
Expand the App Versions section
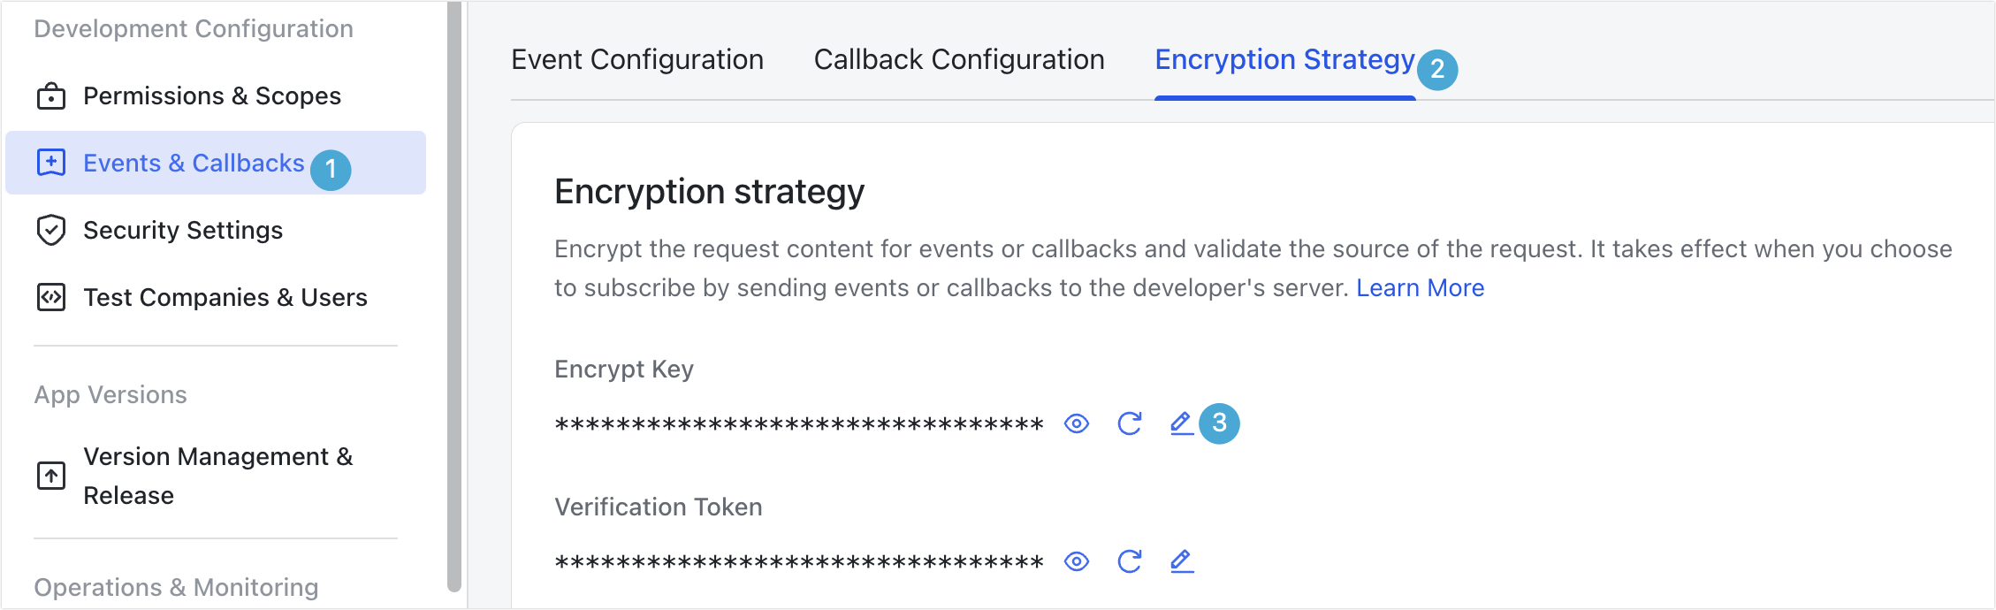click(110, 394)
